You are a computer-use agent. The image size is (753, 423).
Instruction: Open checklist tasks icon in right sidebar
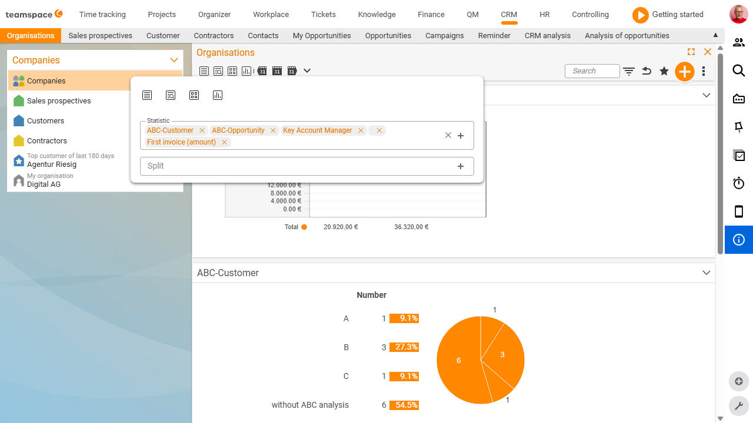pos(739,155)
